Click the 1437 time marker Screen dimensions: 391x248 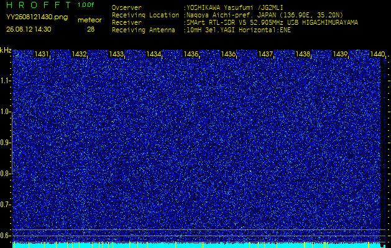point(265,54)
